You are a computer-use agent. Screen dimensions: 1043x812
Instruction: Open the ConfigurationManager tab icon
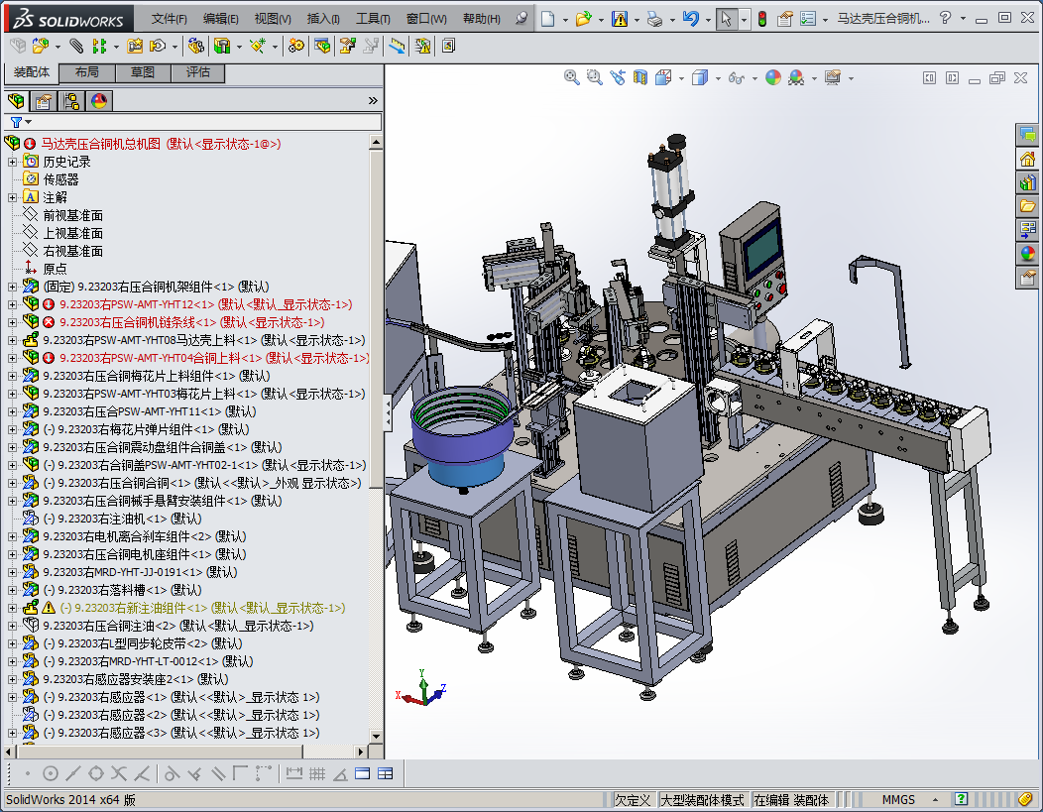pos(71,100)
